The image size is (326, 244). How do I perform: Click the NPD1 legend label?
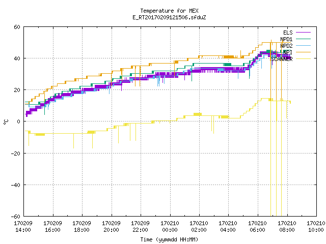[286, 39]
